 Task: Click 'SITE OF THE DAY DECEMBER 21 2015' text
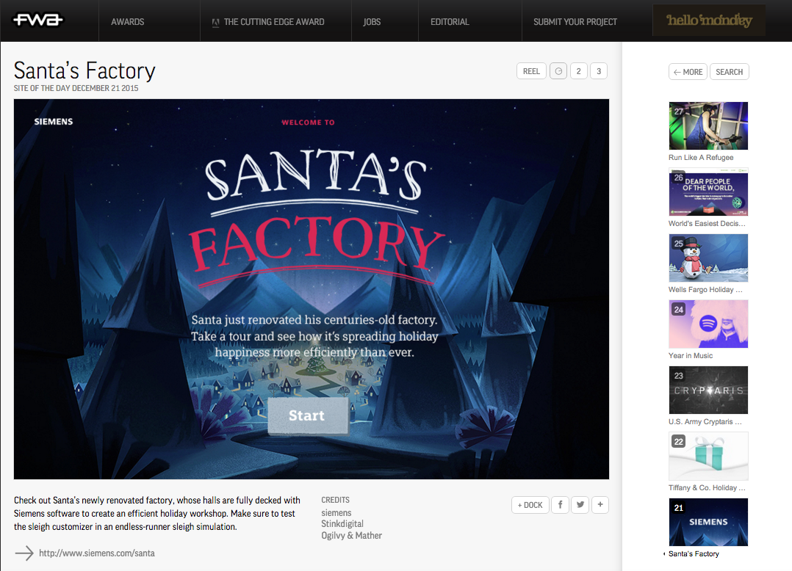(76, 88)
